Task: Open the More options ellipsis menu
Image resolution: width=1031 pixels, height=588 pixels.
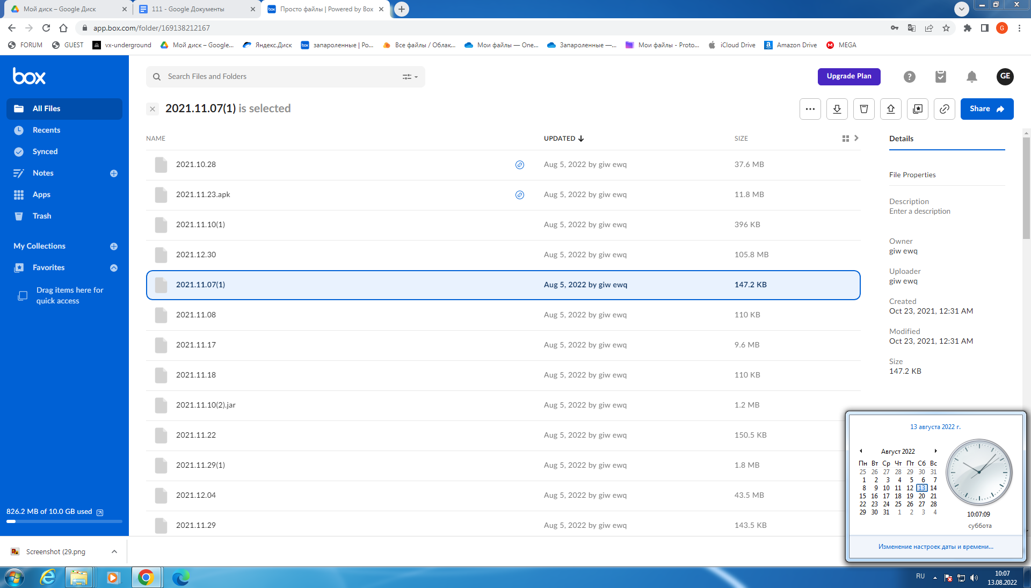Action: click(810, 109)
